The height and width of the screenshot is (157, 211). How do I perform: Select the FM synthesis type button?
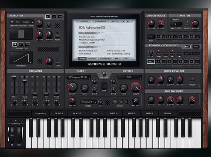click(x=27, y=44)
